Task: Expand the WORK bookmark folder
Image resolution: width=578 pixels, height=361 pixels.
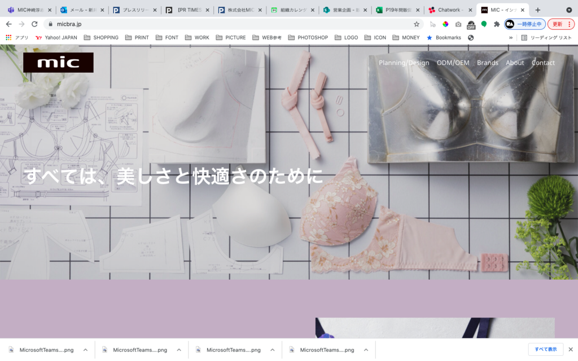Action: click(x=197, y=38)
